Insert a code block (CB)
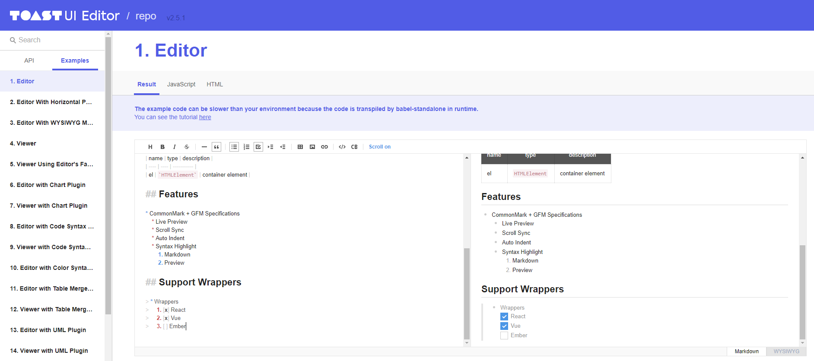Image resolution: width=814 pixels, height=361 pixels. tap(354, 147)
